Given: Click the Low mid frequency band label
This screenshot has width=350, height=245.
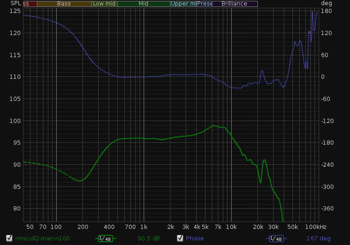Looking at the screenshot, I should [x=104, y=4].
